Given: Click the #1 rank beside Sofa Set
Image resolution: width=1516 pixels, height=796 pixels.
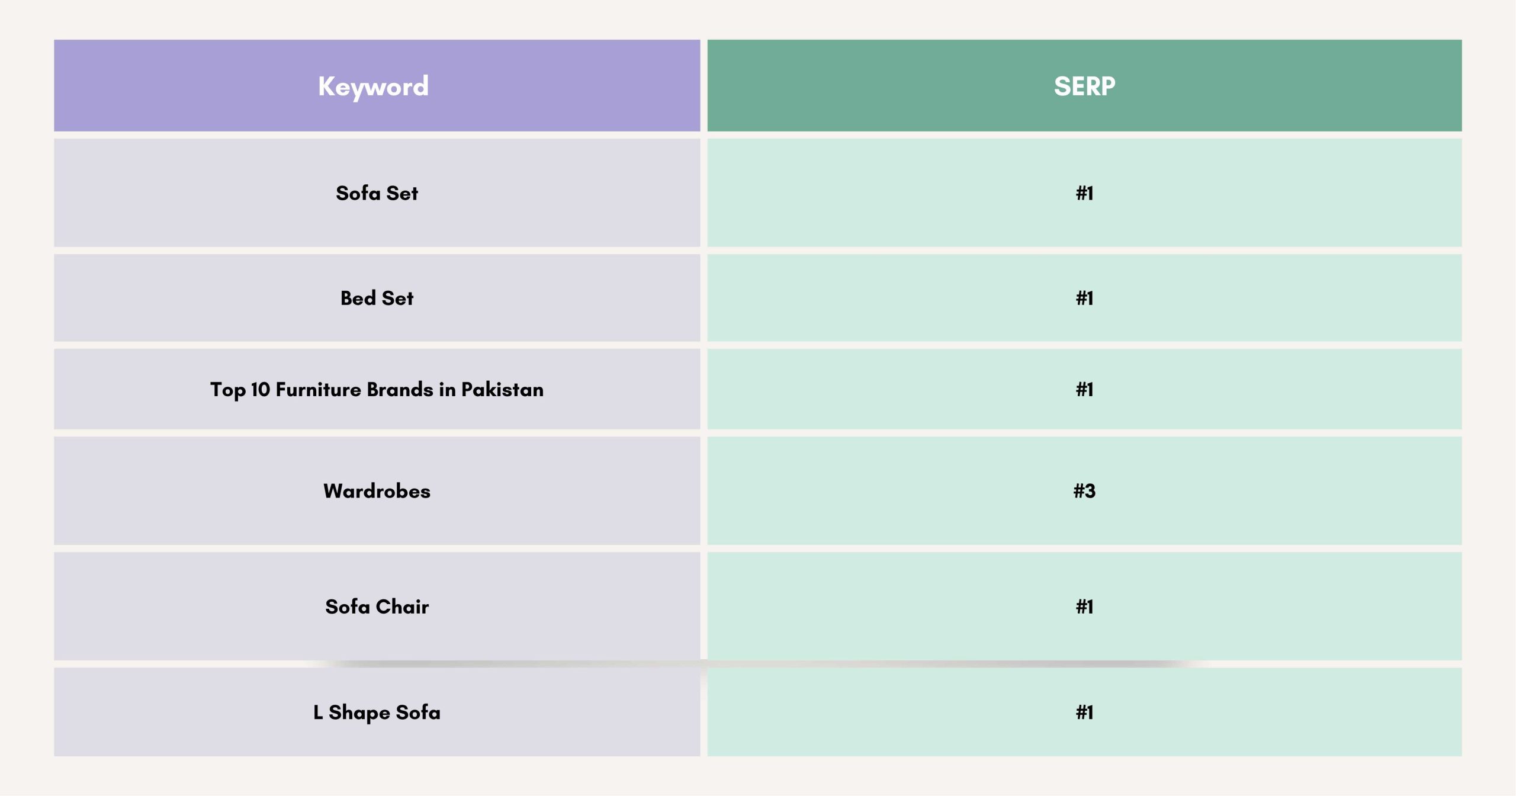Looking at the screenshot, I should 1084,193.
